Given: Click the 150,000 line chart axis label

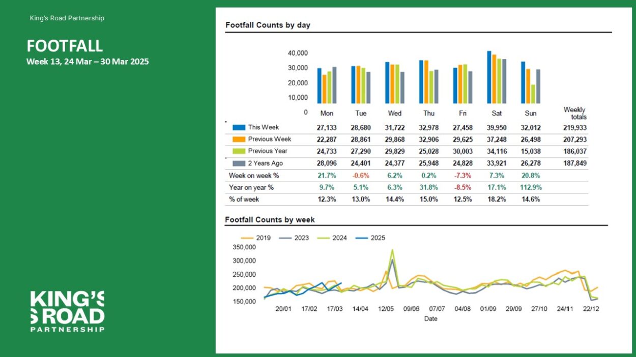Looking at the screenshot, I should (243, 302).
